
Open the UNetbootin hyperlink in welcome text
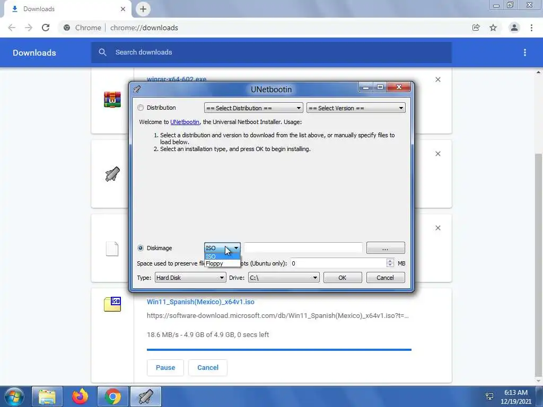tap(185, 122)
